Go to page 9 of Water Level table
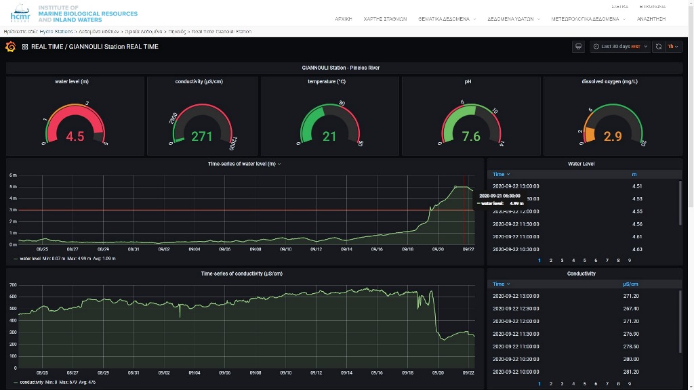The width and height of the screenshot is (694, 390). (x=630, y=261)
